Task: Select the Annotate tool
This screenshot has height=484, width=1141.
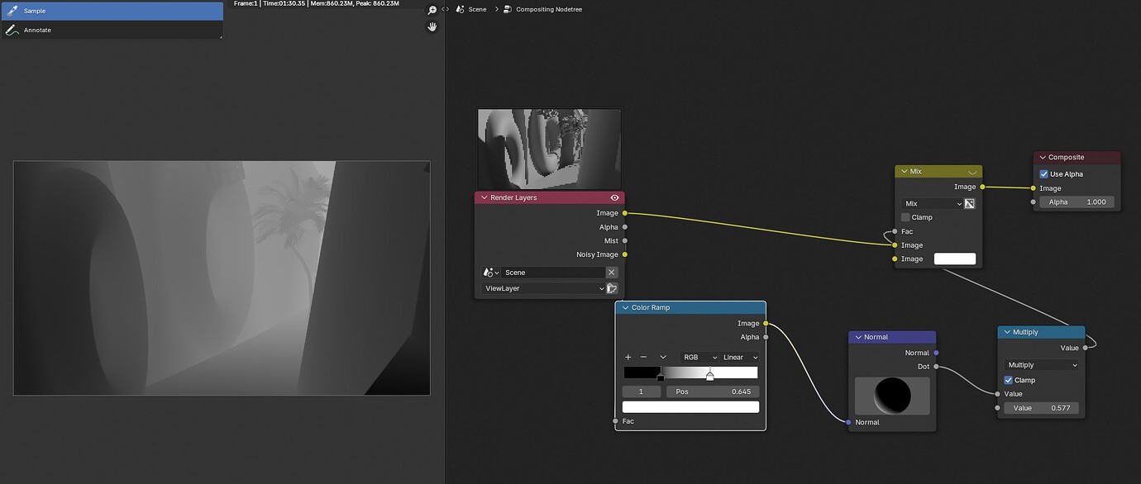Action: 112,30
